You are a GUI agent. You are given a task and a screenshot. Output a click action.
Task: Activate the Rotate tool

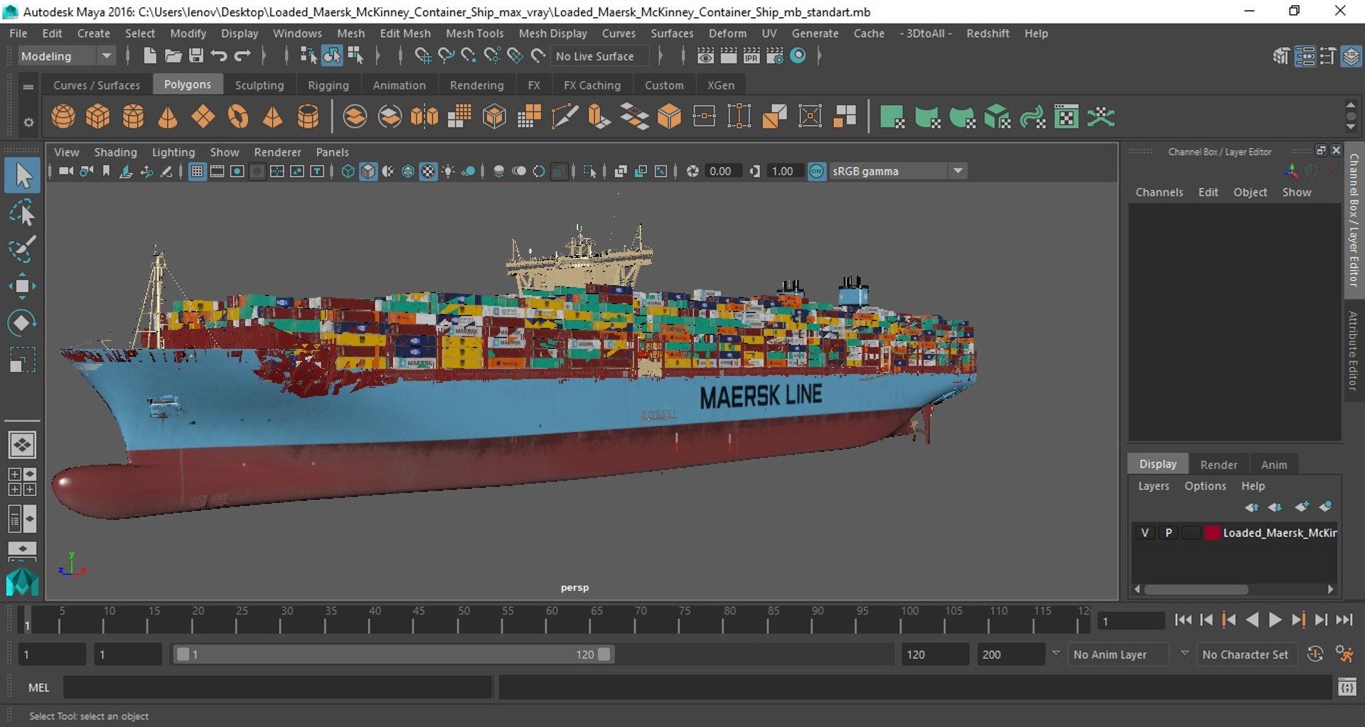(22, 323)
